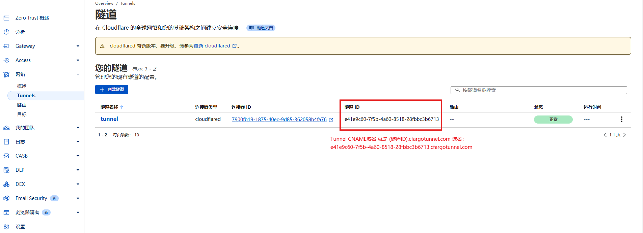The height and width of the screenshot is (233, 643).
Task: Expand the CASB menu arrow
Action: [78, 156]
